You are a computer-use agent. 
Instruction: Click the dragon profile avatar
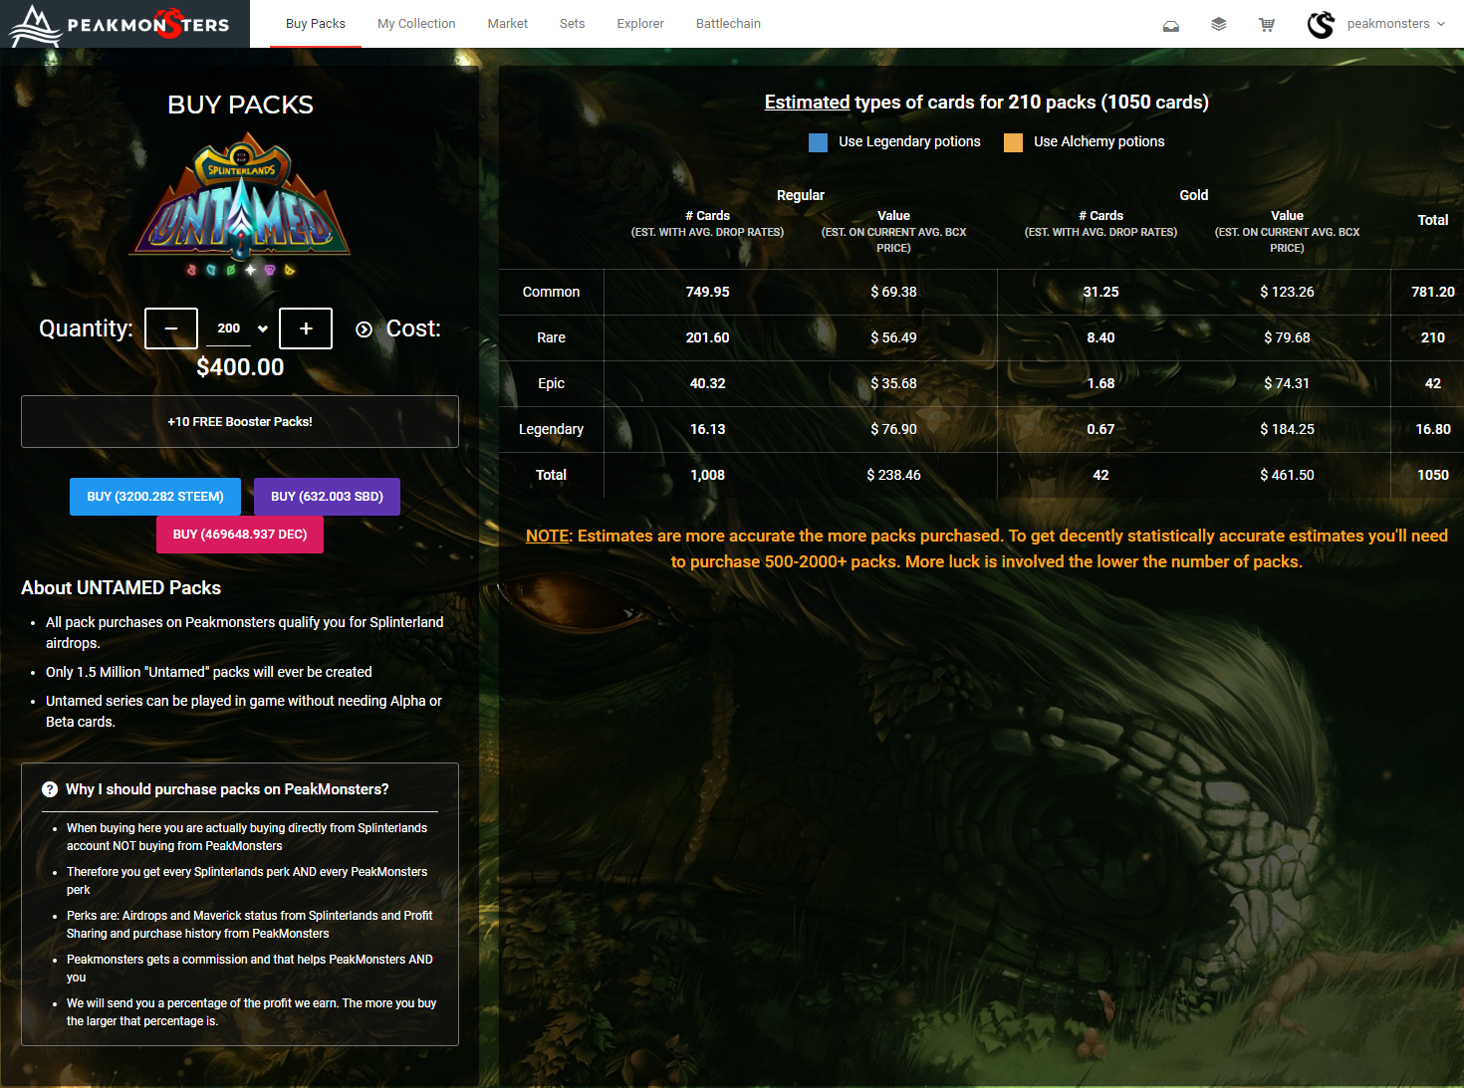point(1321,24)
